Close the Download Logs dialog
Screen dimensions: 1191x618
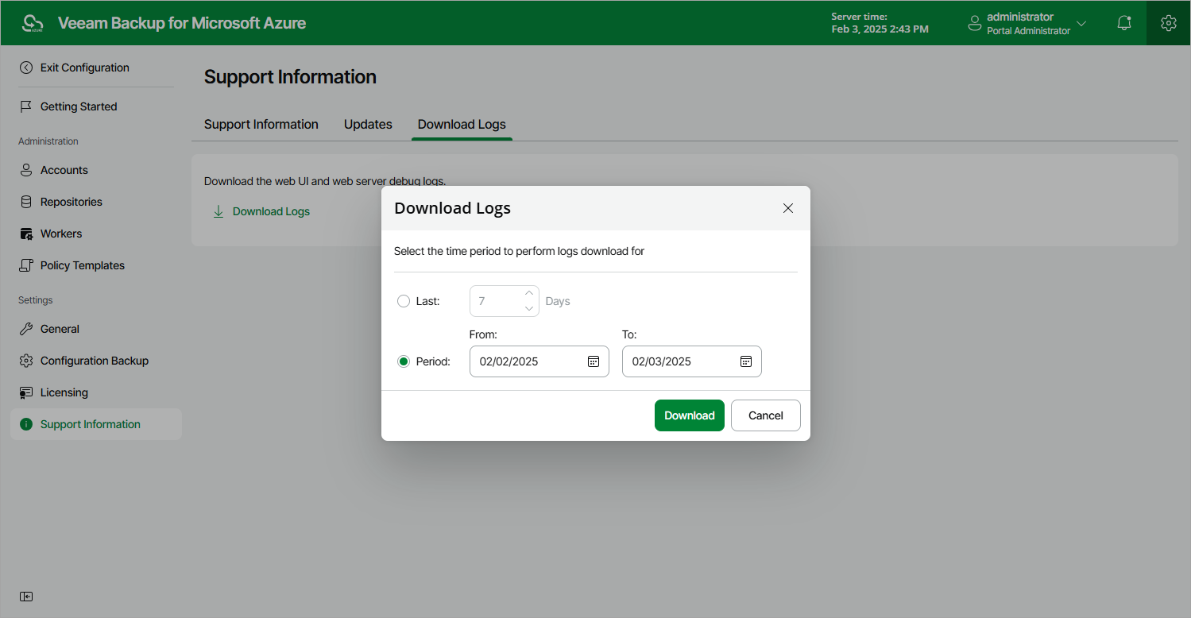(x=788, y=208)
